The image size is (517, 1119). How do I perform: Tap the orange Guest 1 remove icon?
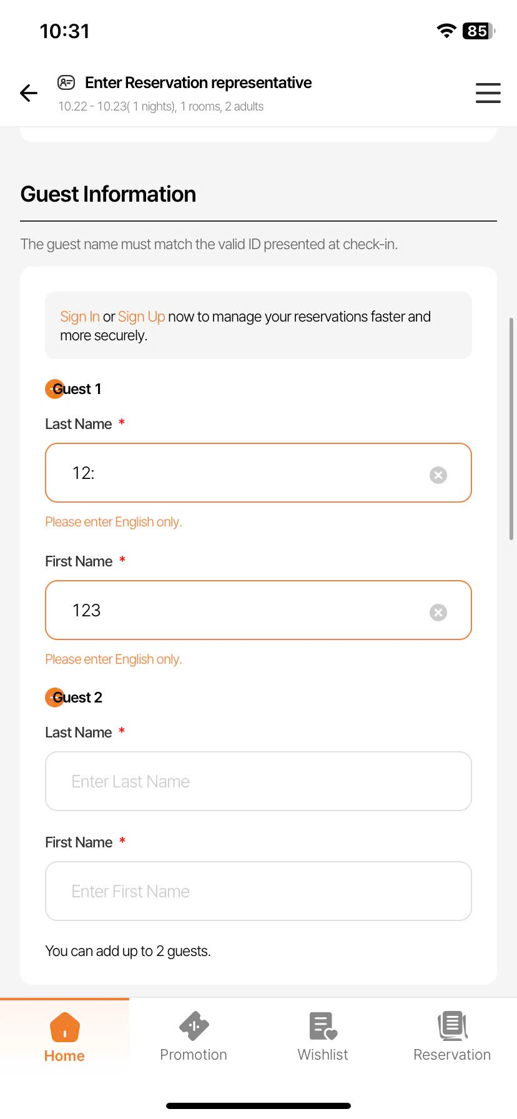54,389
